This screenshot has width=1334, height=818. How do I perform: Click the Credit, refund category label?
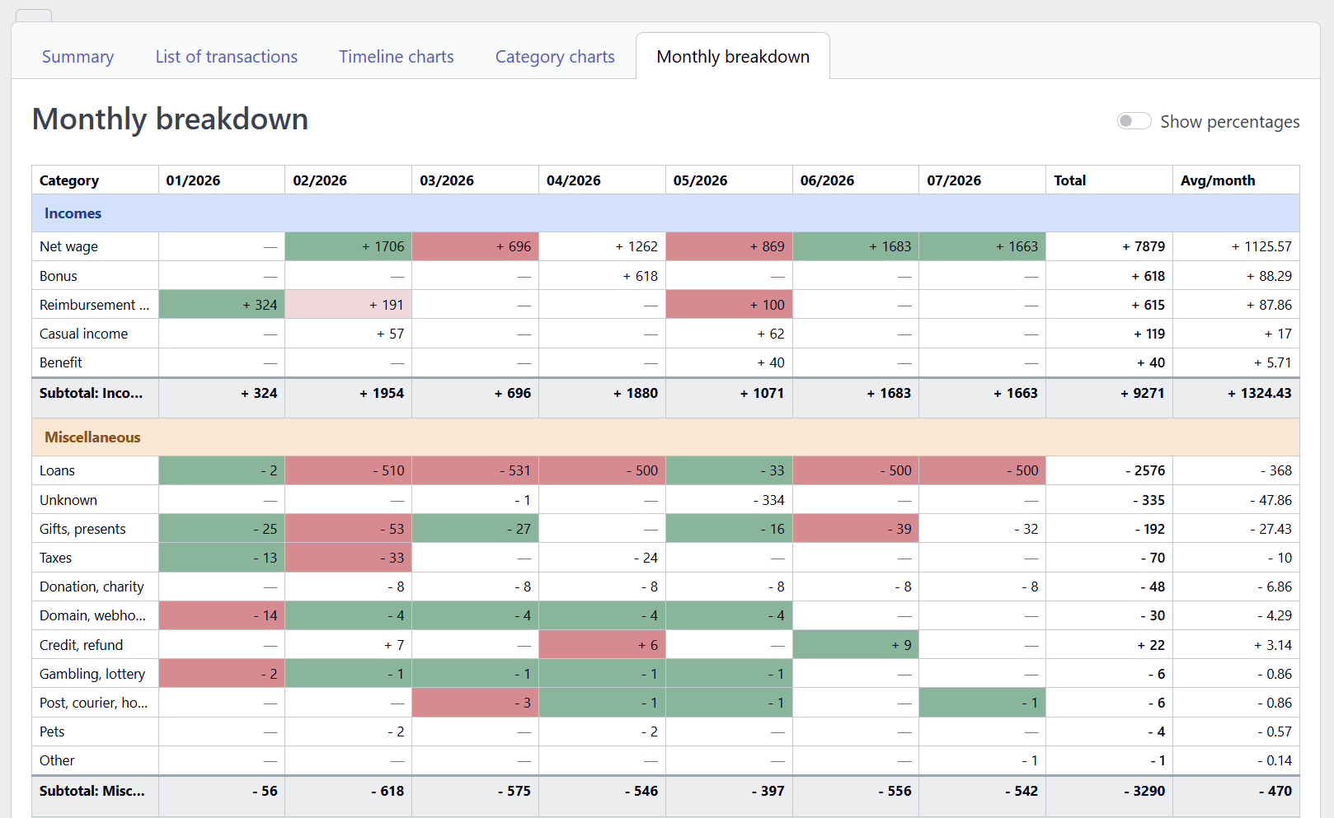[x=81, y=645]
